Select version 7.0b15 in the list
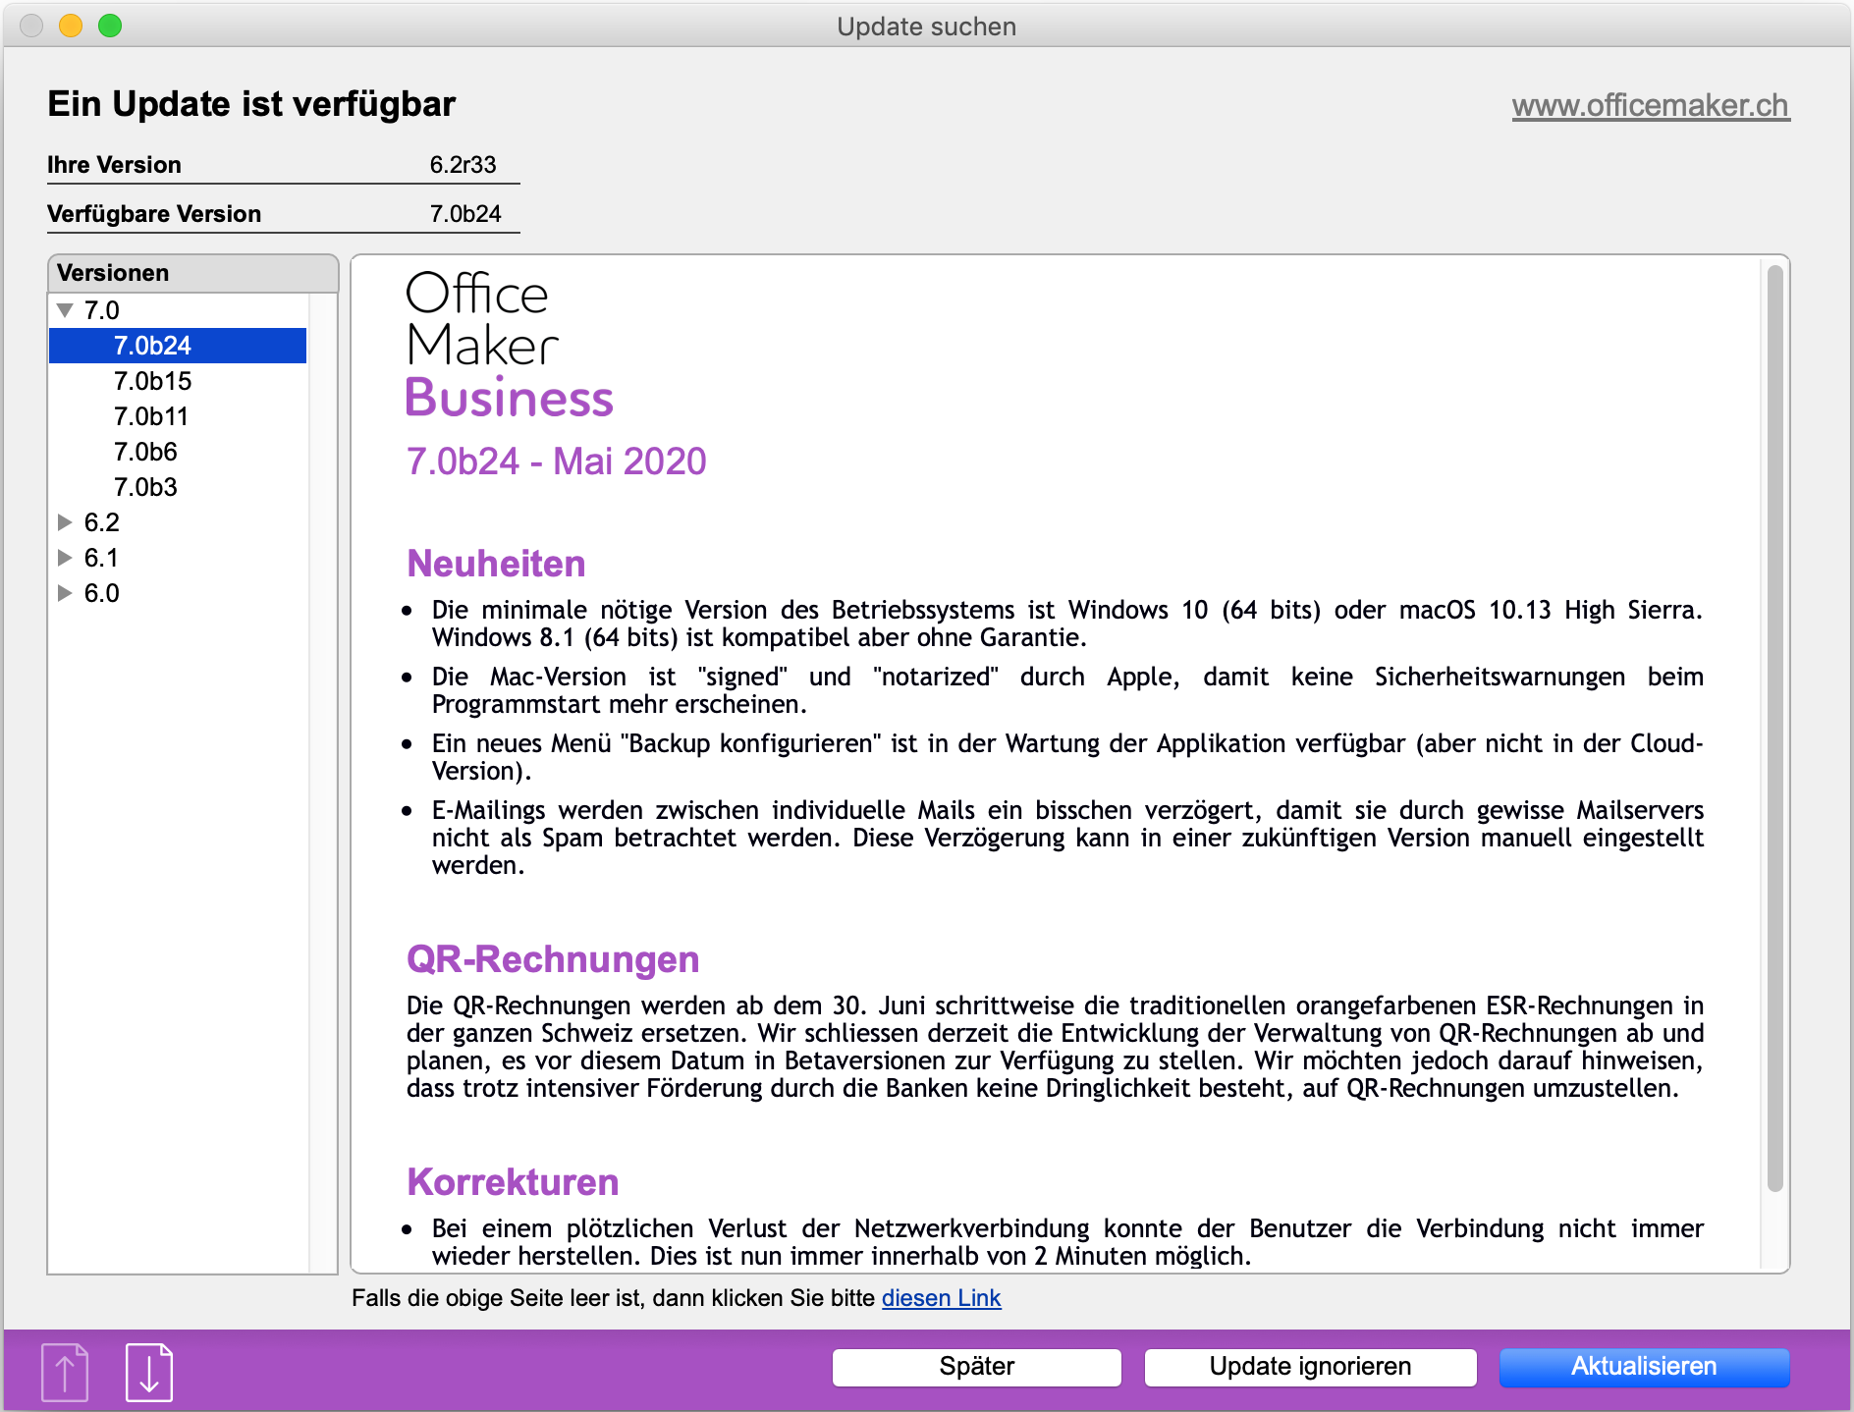This screenshot has width=1854, height=1412. [x=178, y=381]
